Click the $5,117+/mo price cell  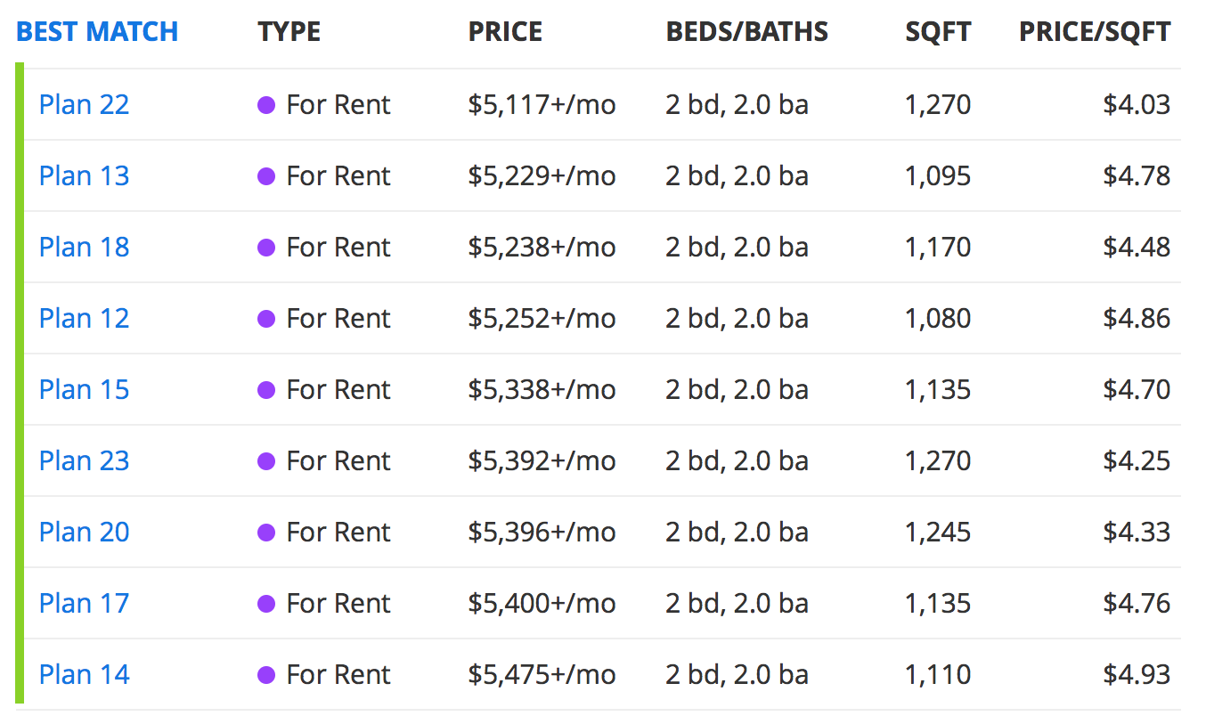click(542, 105)
